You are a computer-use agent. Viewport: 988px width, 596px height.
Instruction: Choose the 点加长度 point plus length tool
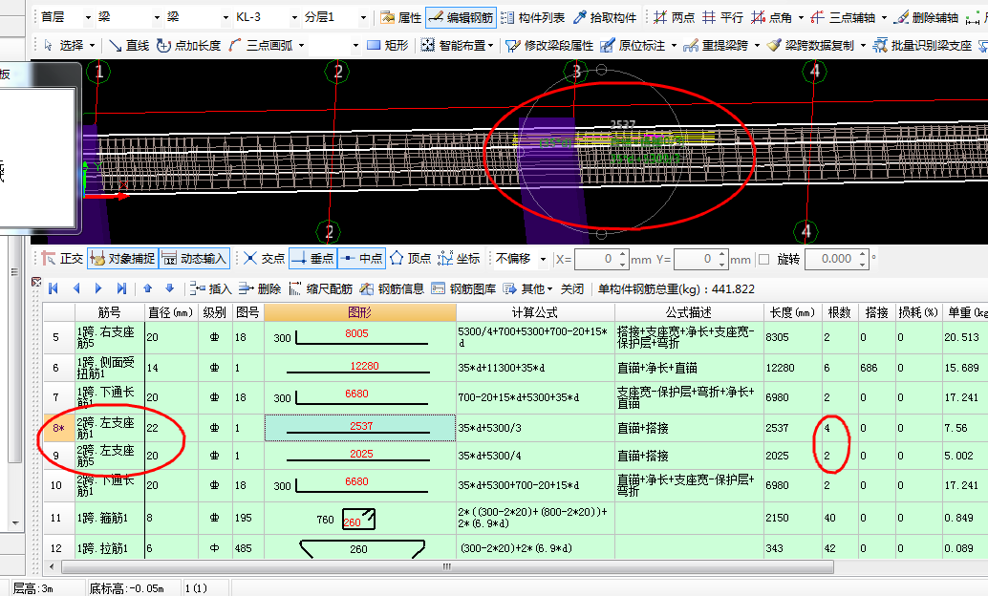[x=189, y=45]
